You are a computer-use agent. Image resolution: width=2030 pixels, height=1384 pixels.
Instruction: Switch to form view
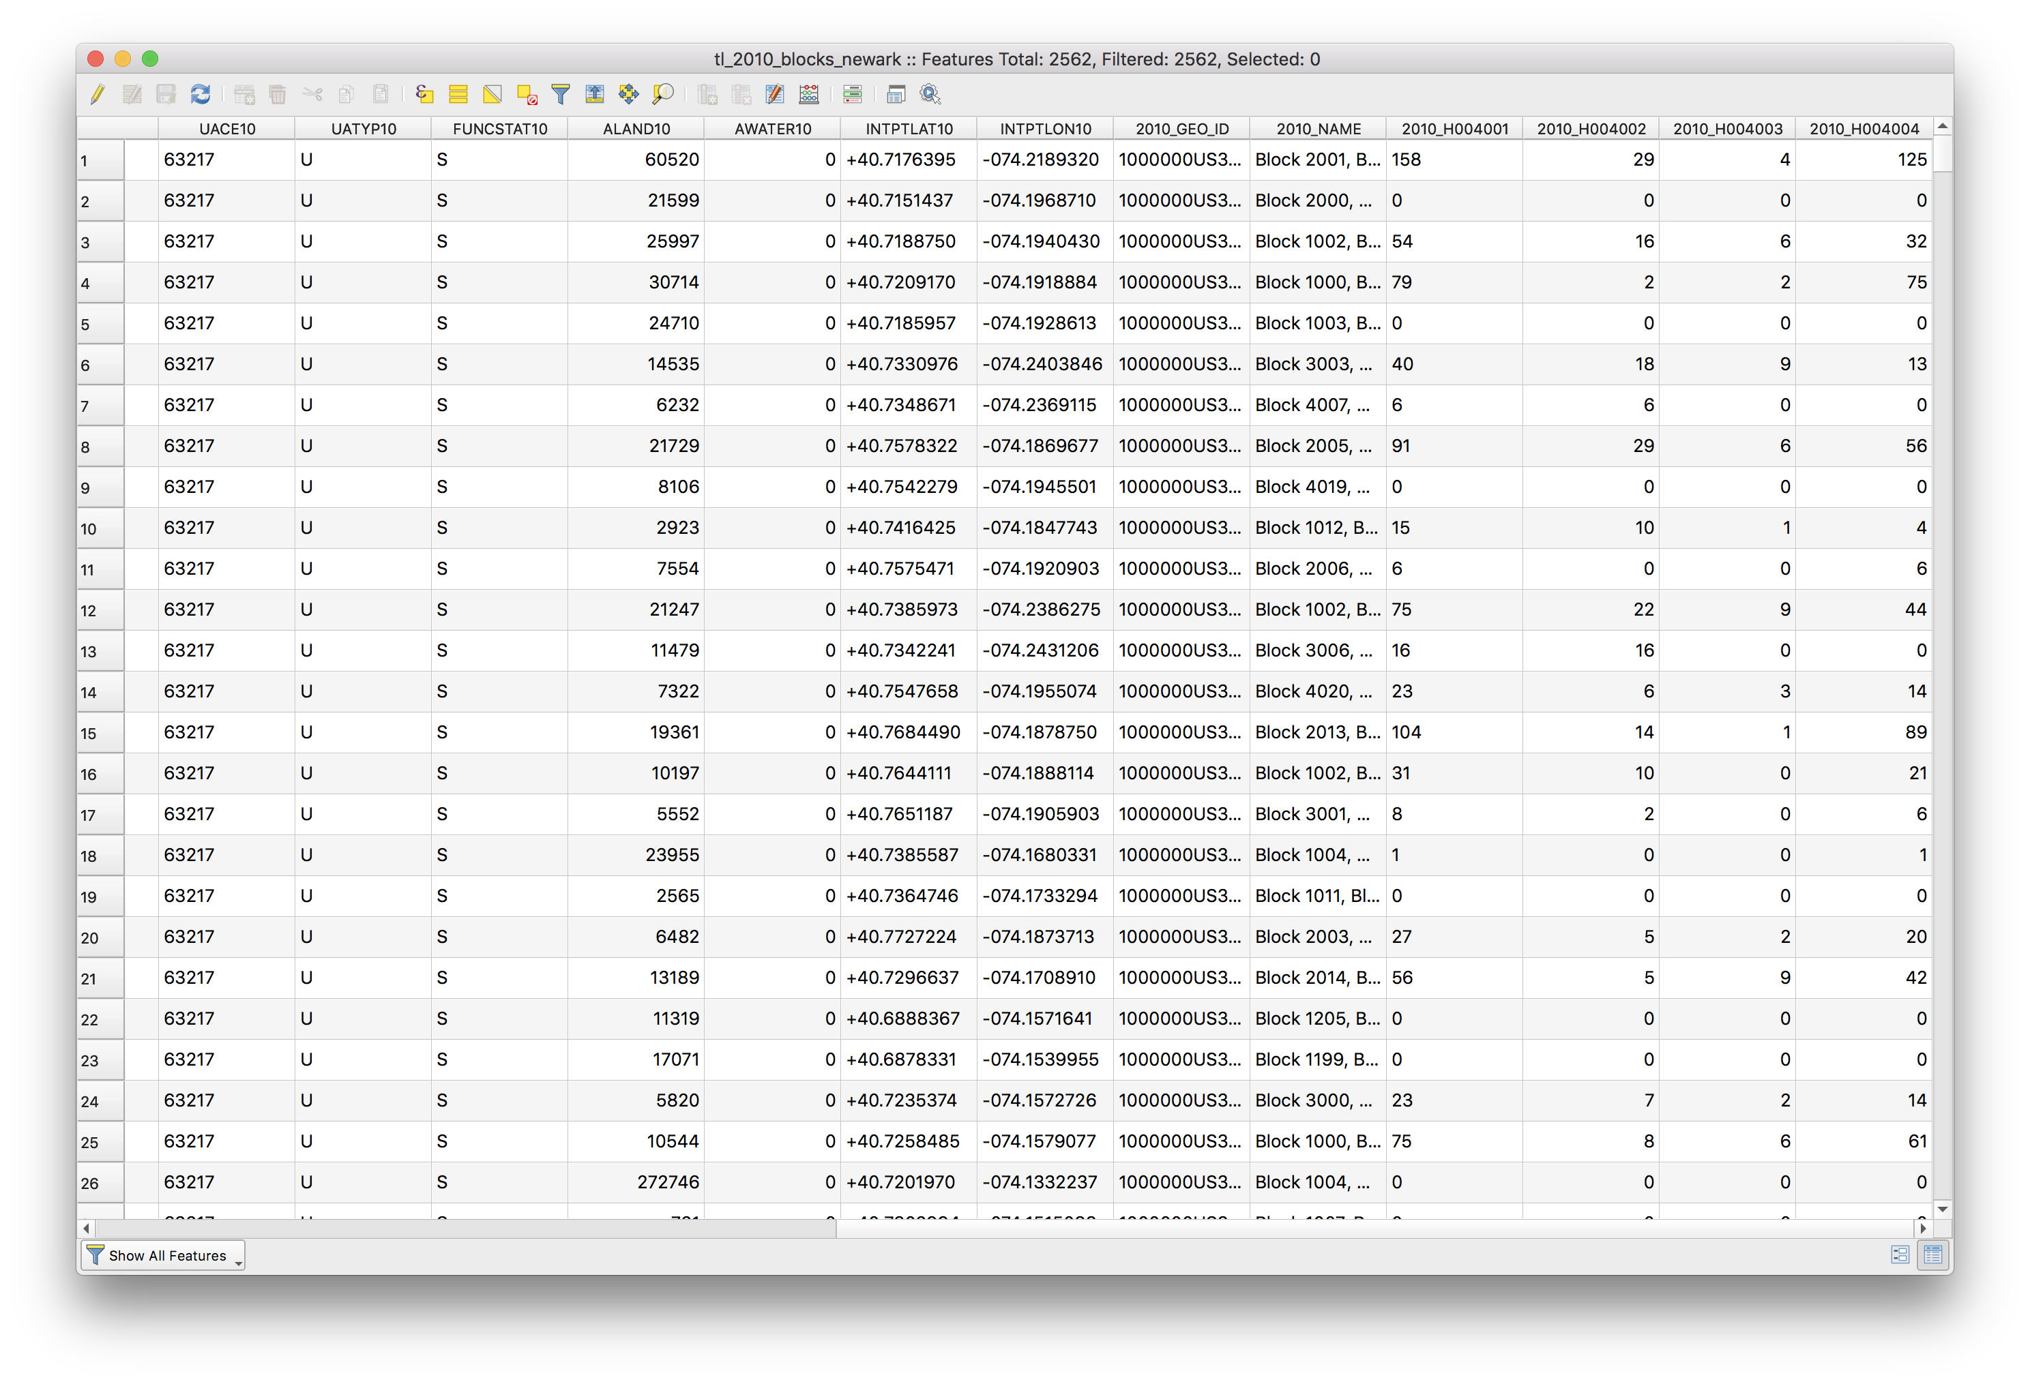pyautogui.click(x=1900, y=1256)
